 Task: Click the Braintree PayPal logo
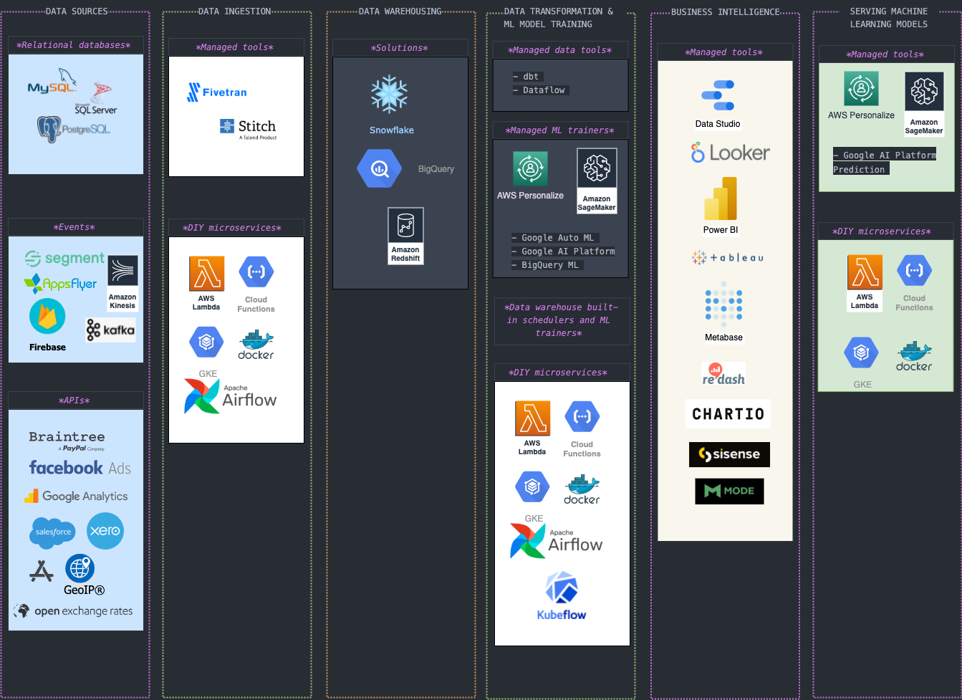click(67, 440)
